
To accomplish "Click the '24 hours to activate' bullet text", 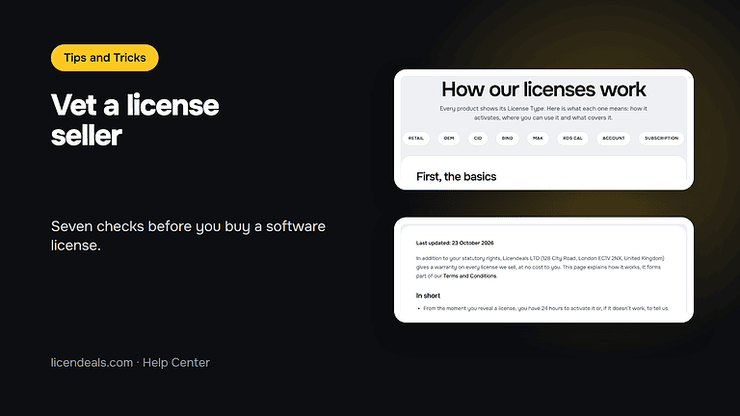I will point(546,308).
